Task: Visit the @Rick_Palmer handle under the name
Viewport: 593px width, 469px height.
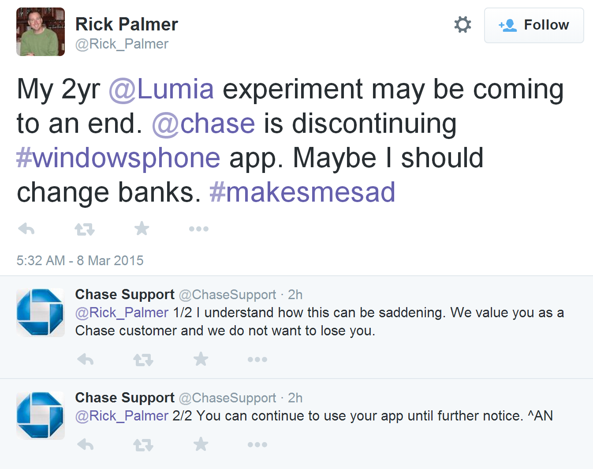Action: coord(122,44)
